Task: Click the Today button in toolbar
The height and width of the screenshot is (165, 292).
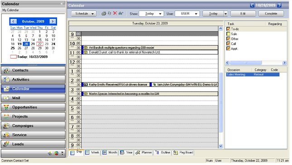Action: point(213,14)
